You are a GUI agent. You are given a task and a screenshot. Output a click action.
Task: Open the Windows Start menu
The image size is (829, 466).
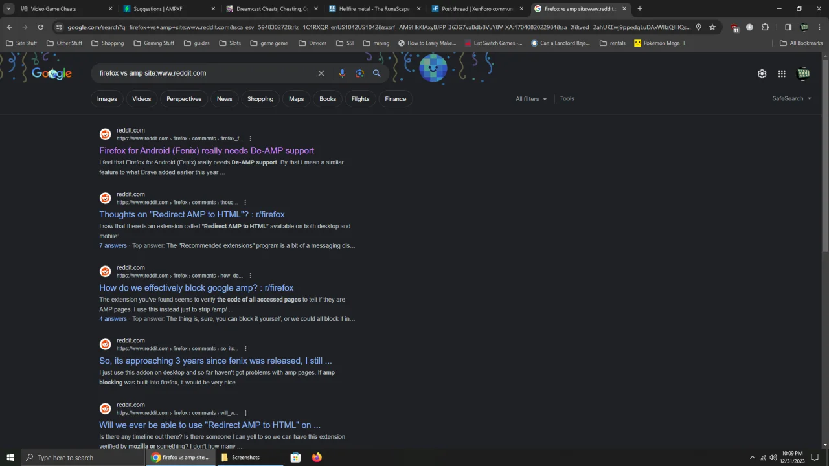10,458
